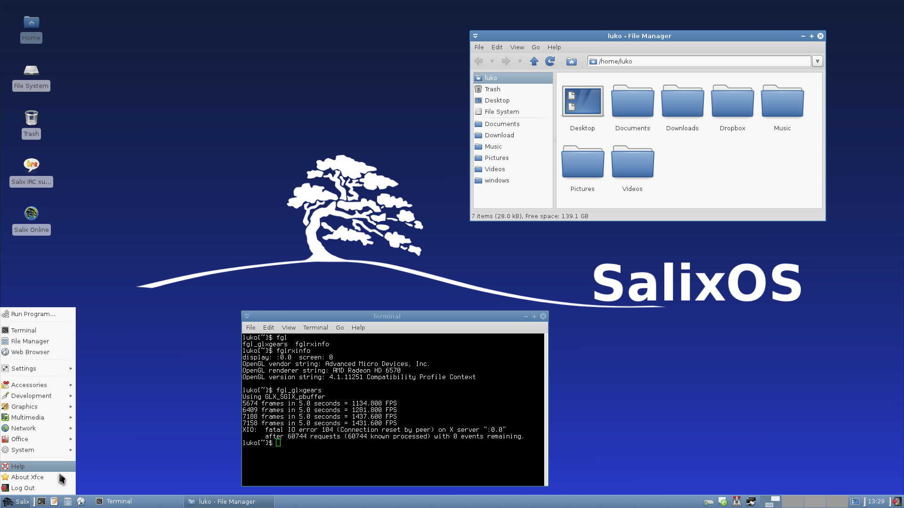This screenshot has height=508, width=904.
Task: Choose Log Out in Salix menu
Action: pyautogui.click(x=38, y=488)
